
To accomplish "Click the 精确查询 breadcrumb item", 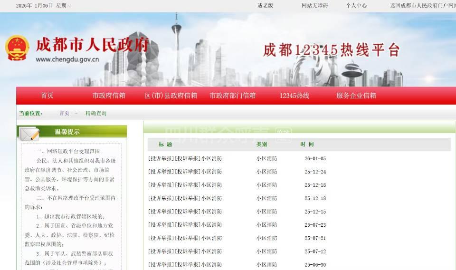I will point(96,113).
